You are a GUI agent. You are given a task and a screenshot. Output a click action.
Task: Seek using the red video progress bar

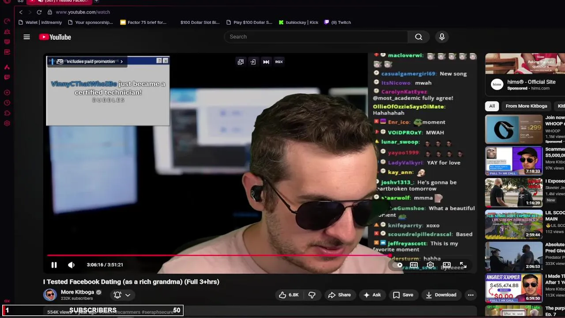pos(260,255)
